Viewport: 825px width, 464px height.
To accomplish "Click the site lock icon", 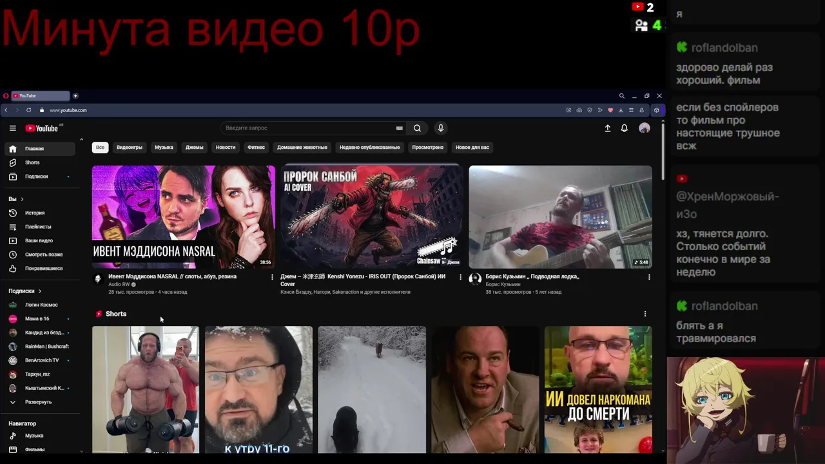I will (x=42, y=110).
